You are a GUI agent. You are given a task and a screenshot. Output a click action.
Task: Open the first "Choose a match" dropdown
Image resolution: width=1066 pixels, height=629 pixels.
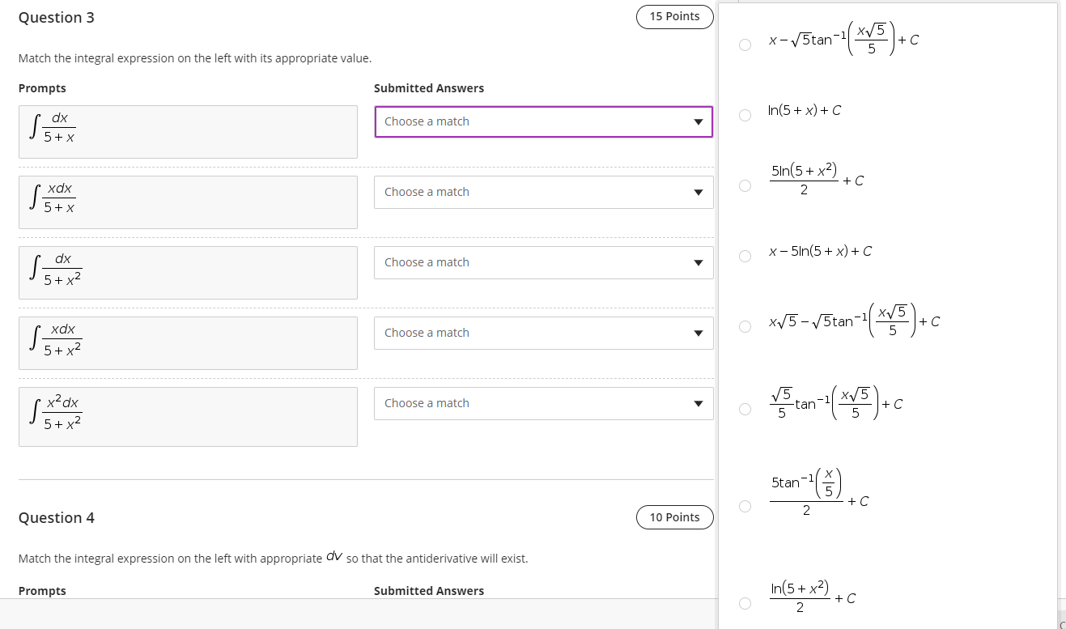(543, 121)
